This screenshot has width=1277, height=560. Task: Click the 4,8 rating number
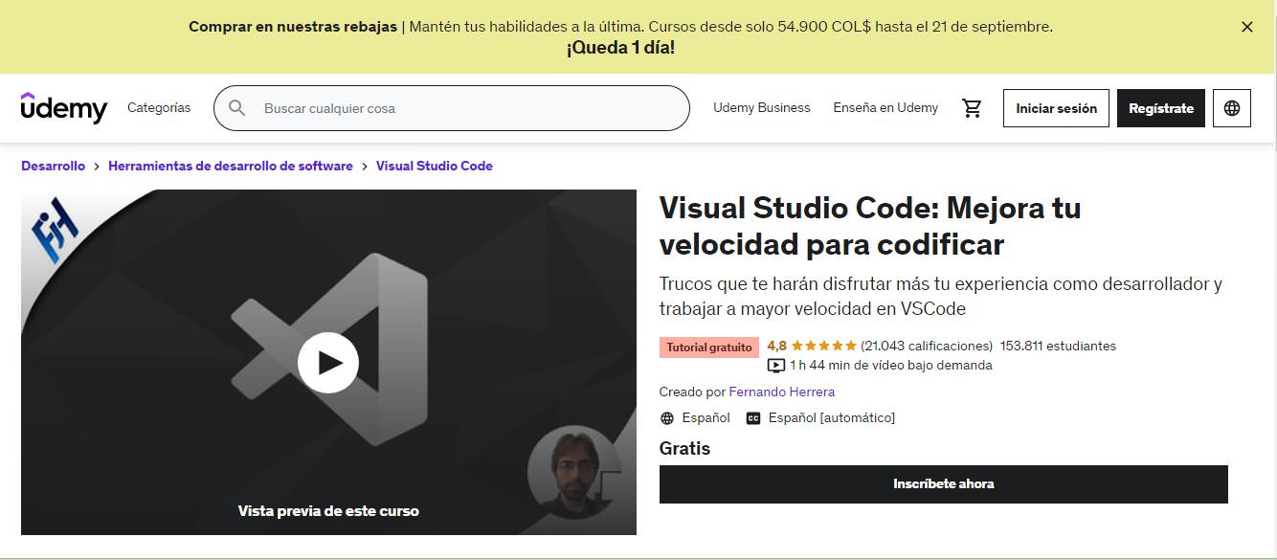(776, 346)
